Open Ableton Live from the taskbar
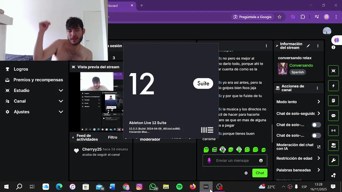 click(x=206, y=187)
